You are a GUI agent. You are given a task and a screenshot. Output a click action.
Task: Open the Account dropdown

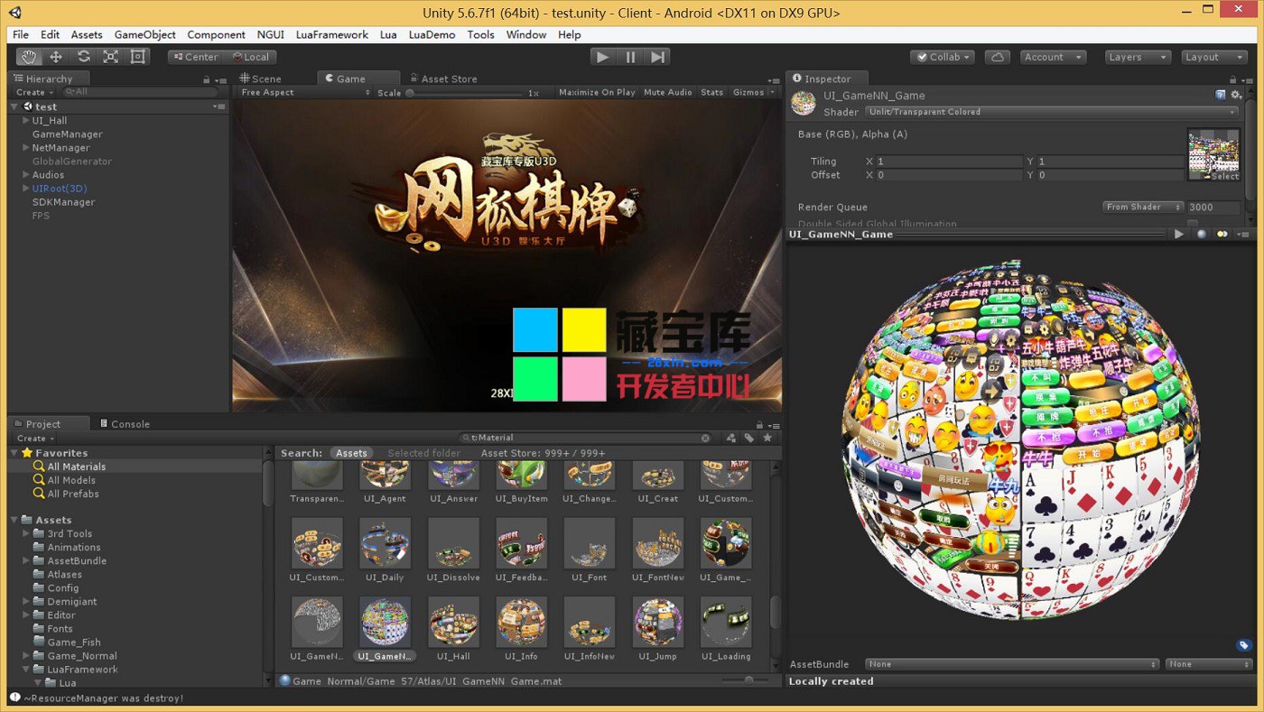[x=1053, y=57]
